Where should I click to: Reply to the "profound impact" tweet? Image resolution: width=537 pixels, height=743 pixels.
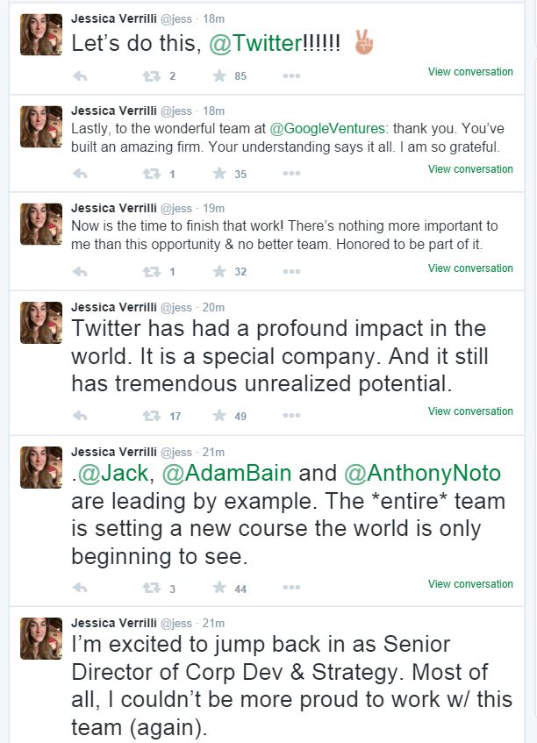(80, 416)
